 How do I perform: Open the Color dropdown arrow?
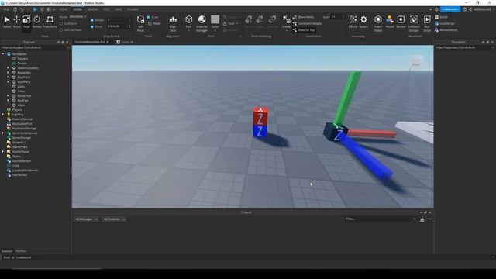215,30
